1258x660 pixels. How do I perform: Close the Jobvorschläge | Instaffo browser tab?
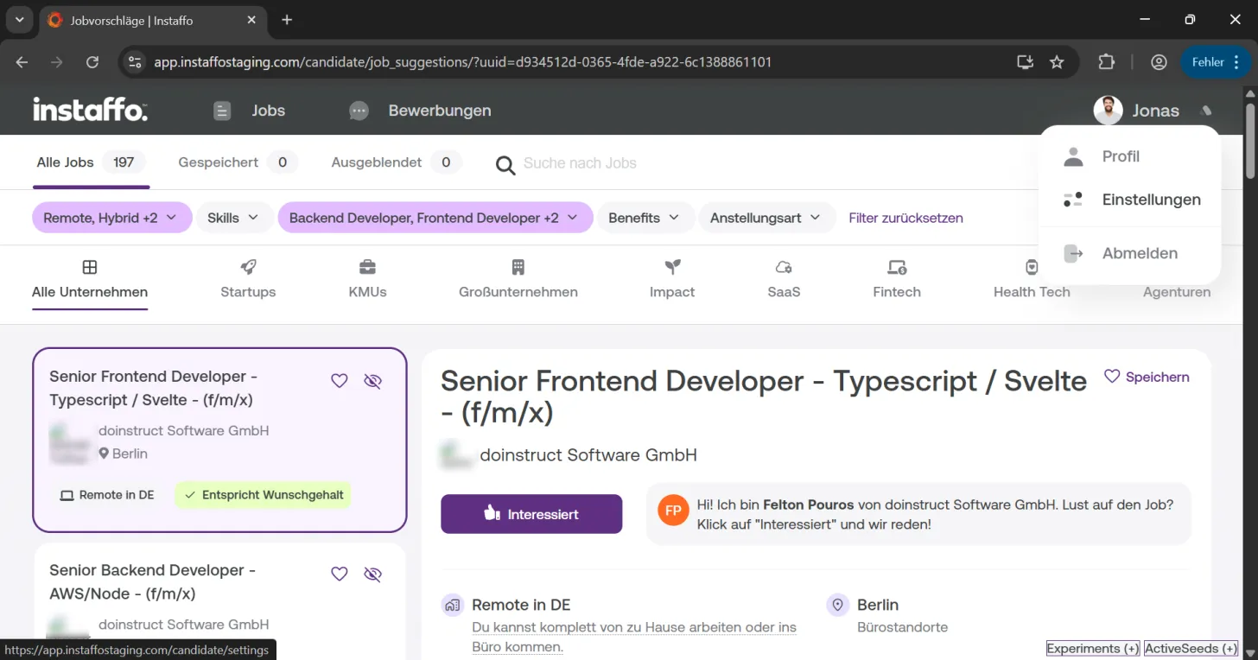tap(252, 20)
